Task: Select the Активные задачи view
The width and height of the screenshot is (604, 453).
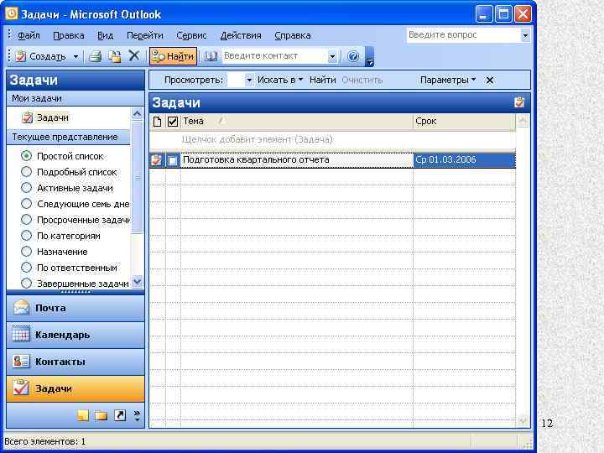Action: click(27, 188)
